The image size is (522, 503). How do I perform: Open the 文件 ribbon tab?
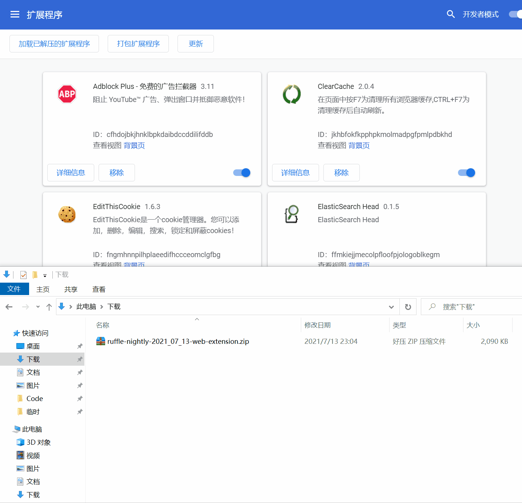click(14, 289)
